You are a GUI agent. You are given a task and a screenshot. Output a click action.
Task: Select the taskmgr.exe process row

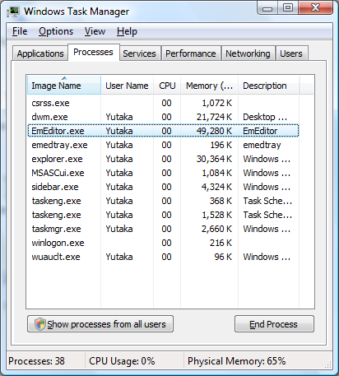click(163, 229)
